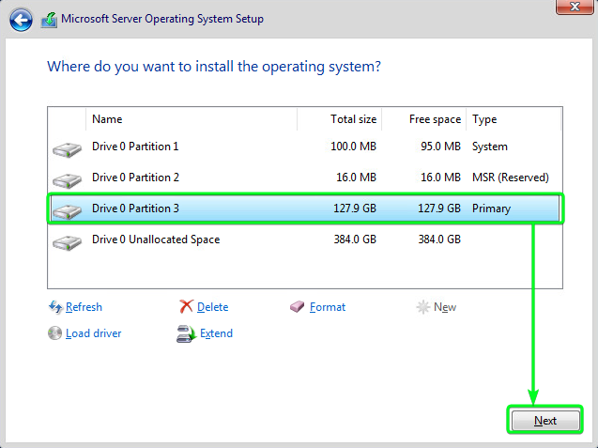The width and height of the screenshot is (598, 448).
Task: Select the Drive 0 Partition 1 row
Action: tap(305, 147)
